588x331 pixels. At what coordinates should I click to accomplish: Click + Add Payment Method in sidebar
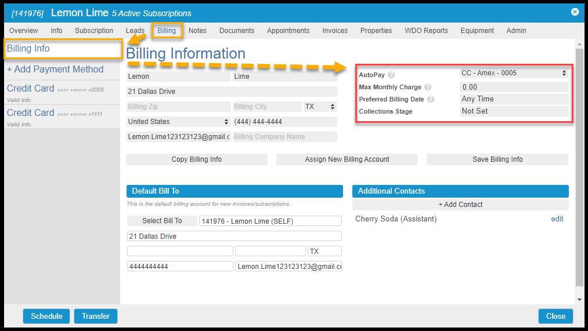pyautogui.click(x=55, y=70)
